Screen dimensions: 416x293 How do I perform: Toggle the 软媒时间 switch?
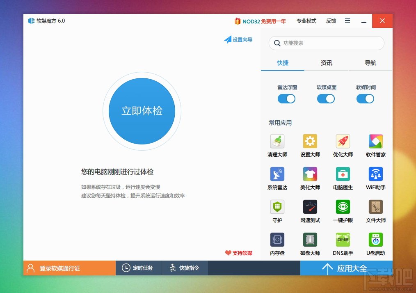tap(365, 99)
